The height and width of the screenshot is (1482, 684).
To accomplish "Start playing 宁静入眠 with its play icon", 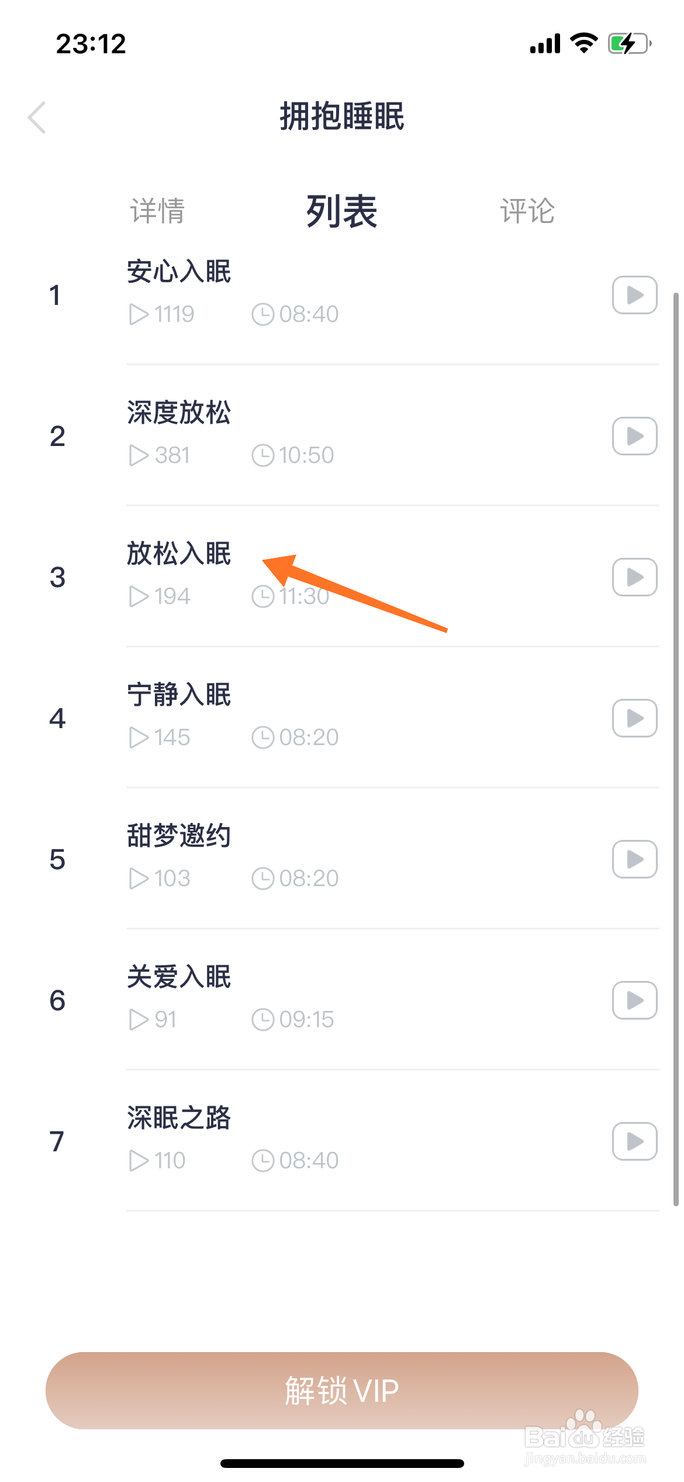I will click(634, 718).
